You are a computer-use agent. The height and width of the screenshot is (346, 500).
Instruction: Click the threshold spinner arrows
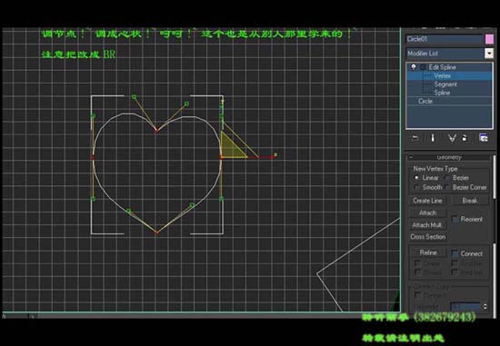coord(485,306)
